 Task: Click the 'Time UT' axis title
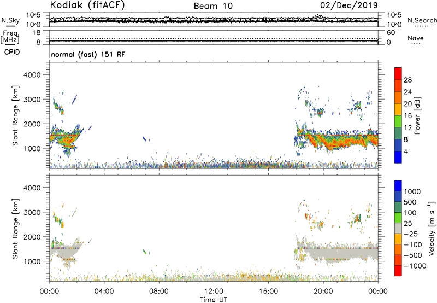(214, 299)
